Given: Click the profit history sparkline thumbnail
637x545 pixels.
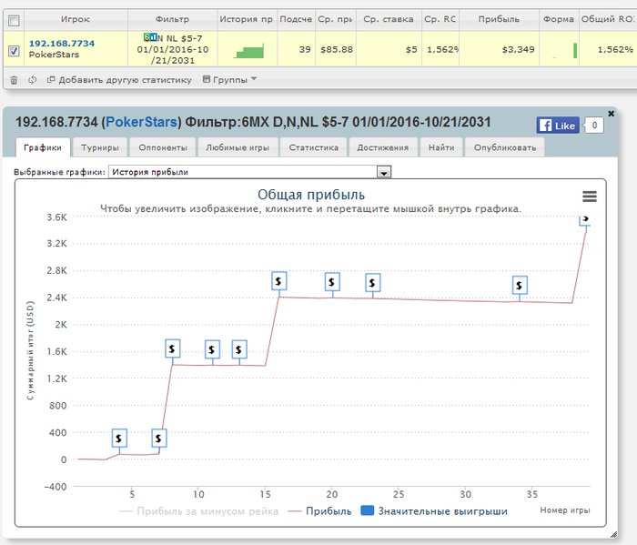Looking at the screenshot, I should [248, 51].
